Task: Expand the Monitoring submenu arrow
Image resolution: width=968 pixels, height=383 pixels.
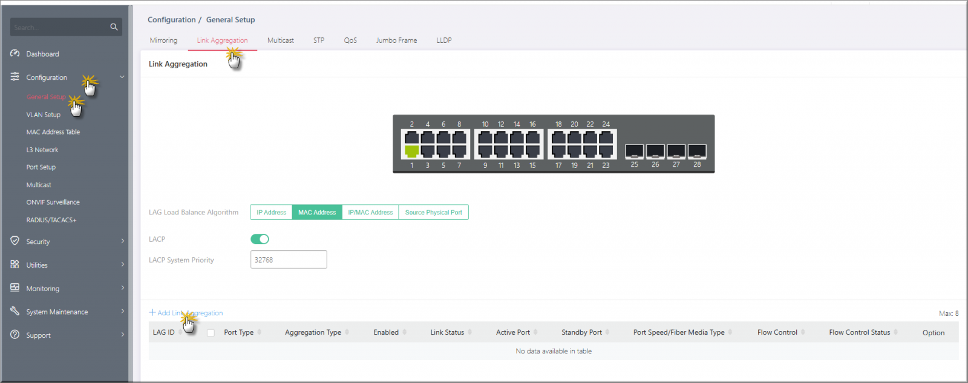Action: (x=123, y=288)
